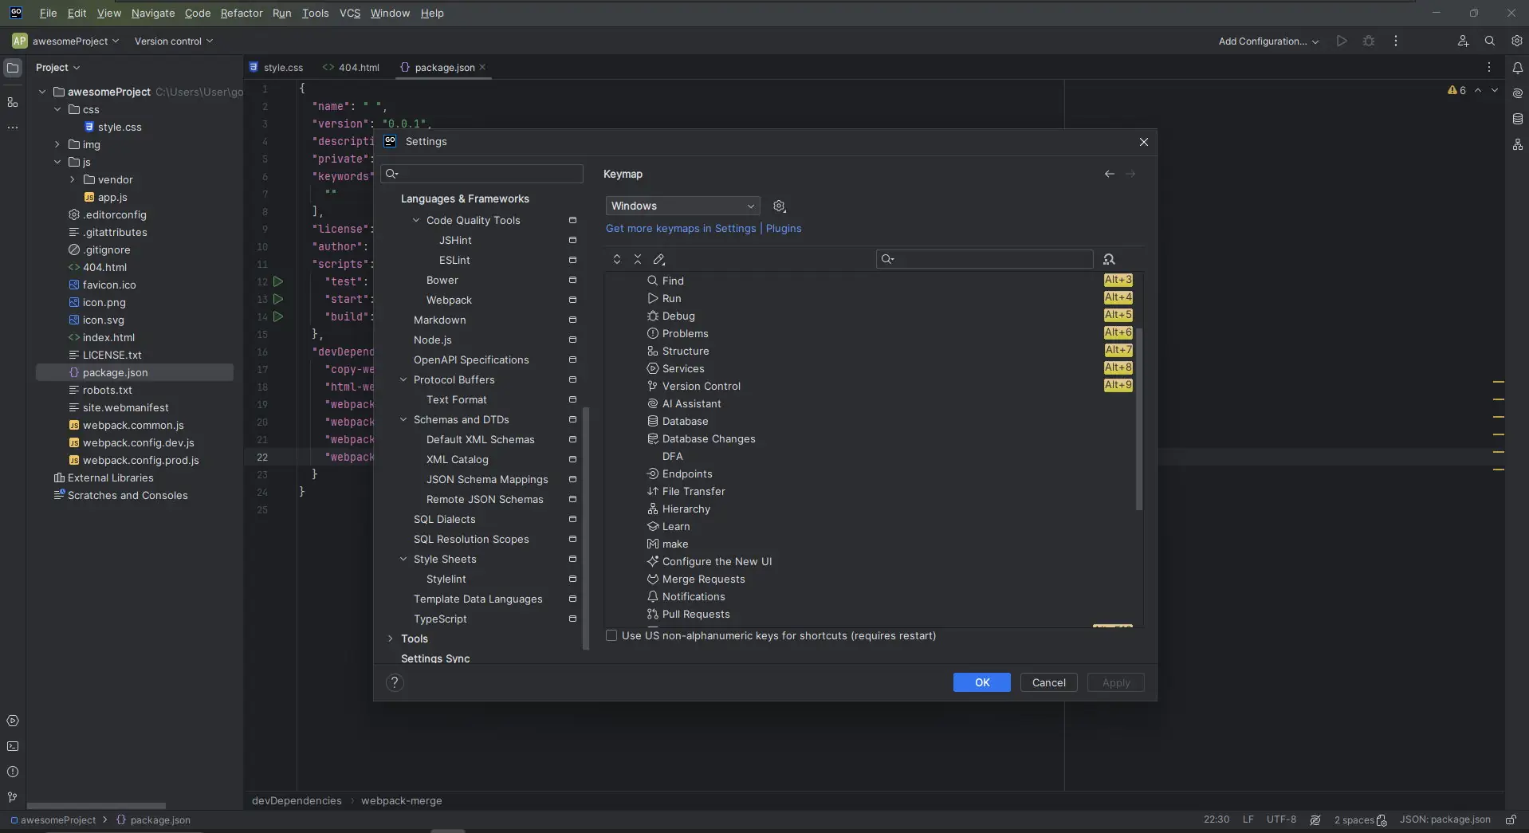Open the Services tool window icon at bottom left
Screen dimensions: 1529x833
coord(13,721)
